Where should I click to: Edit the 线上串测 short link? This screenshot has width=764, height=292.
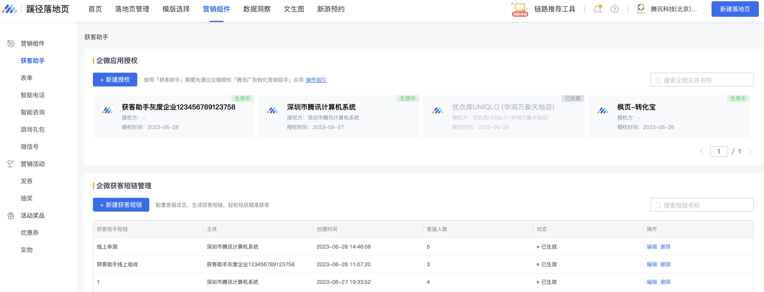coord(652,247)
